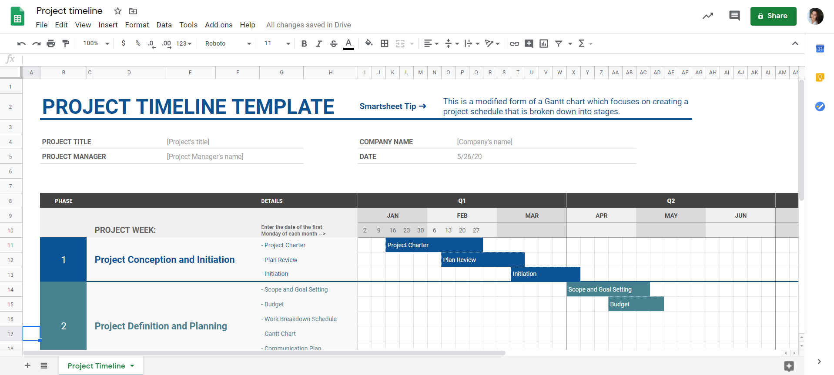The width and height of the screenshot is (834, 375).
Task: Open the Borders tool
Action: pos(385,43)
